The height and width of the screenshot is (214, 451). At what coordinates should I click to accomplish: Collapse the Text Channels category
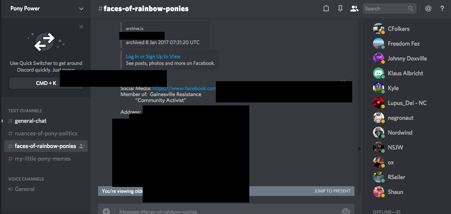click(x=25, y=111)
